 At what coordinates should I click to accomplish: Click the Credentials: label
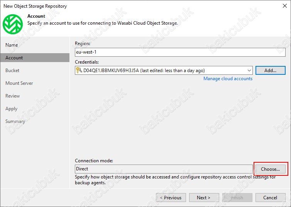(87, 62)
